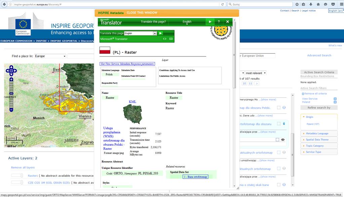
Task: Remove the Poland filter with its X
Action: click(335, 102)
